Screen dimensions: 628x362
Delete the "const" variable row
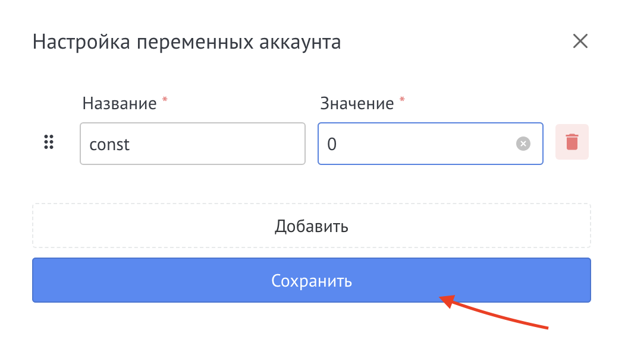tap(570, 143)
